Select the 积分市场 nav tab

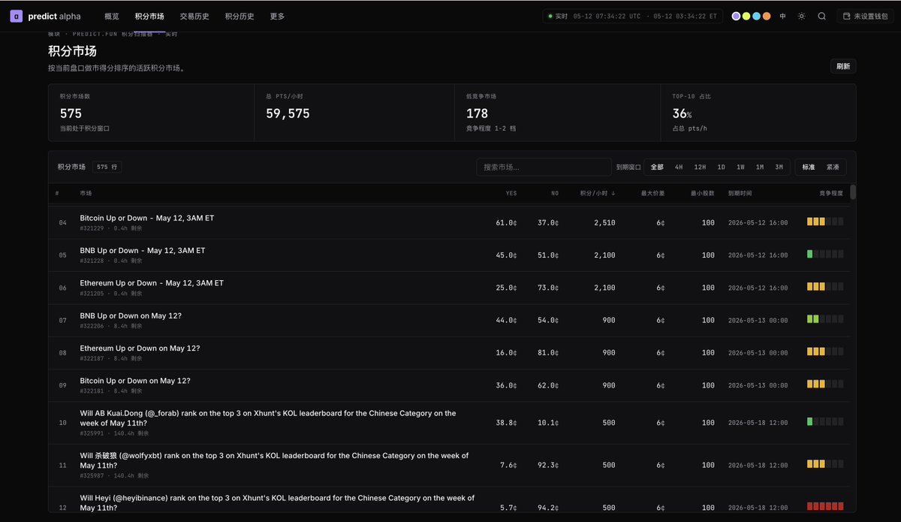149,16
